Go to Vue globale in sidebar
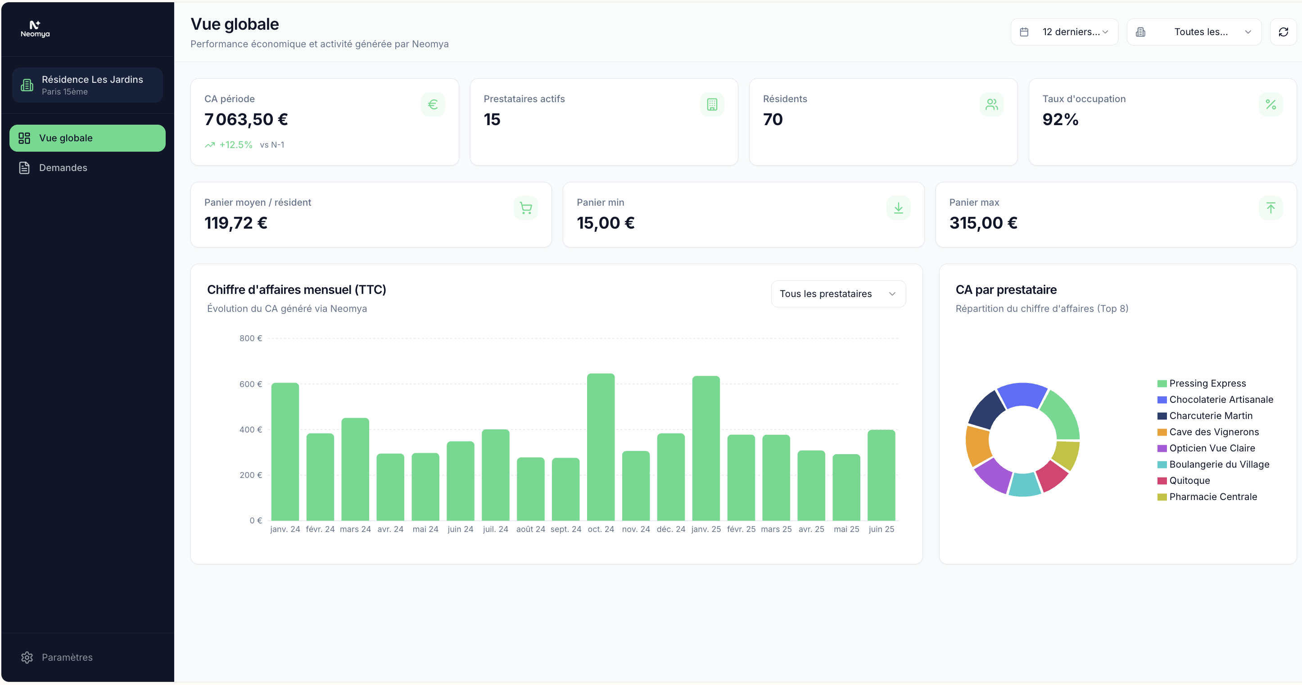1302x685 pixels. (x=87, y=139)
